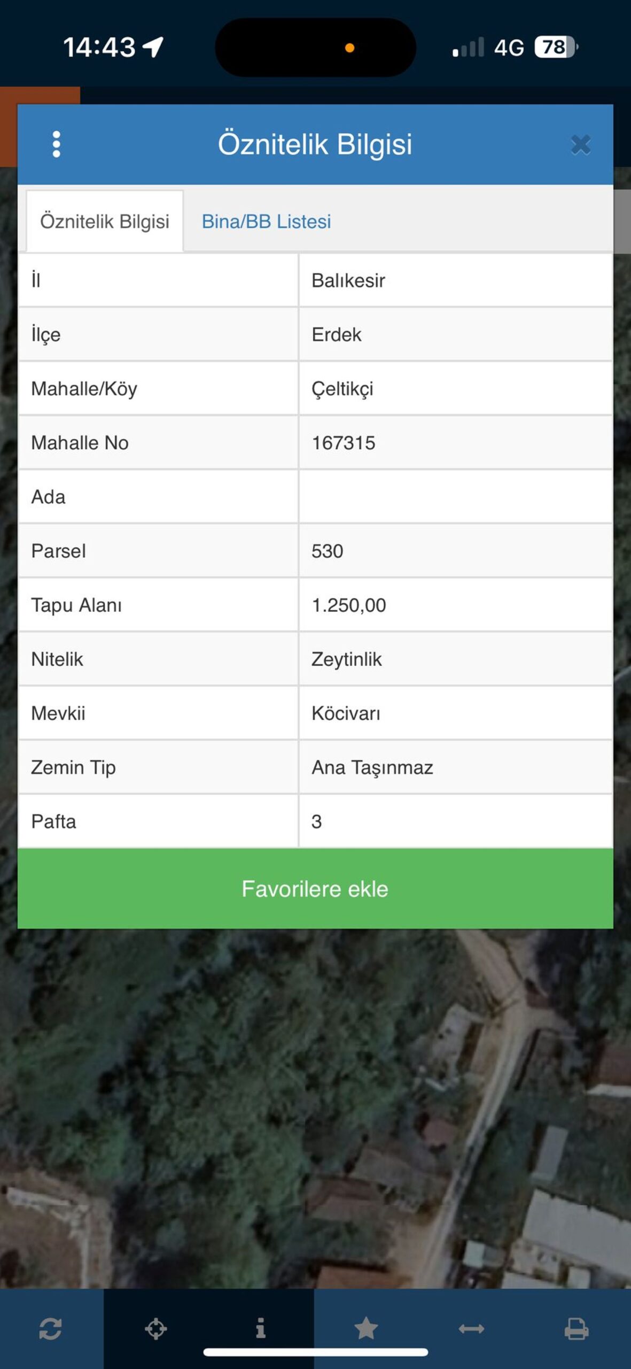
Task: Tap the Mahalle No value 167315
Action: tap(343, 443)
